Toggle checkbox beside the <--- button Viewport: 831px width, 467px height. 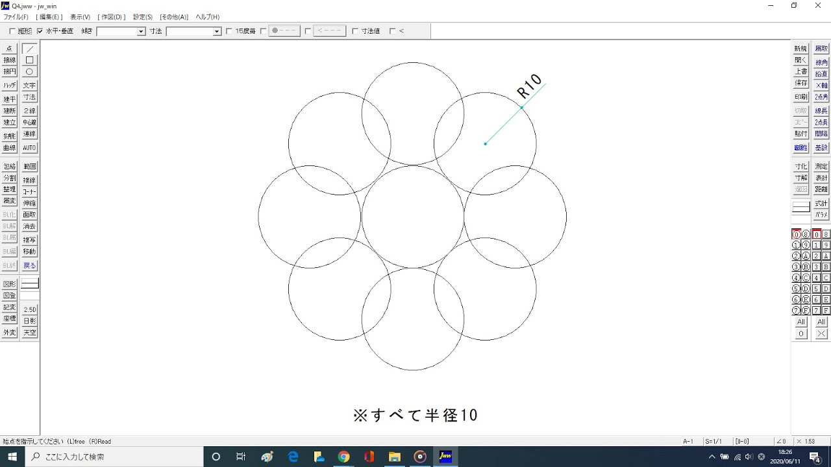[x=308, y=31]
